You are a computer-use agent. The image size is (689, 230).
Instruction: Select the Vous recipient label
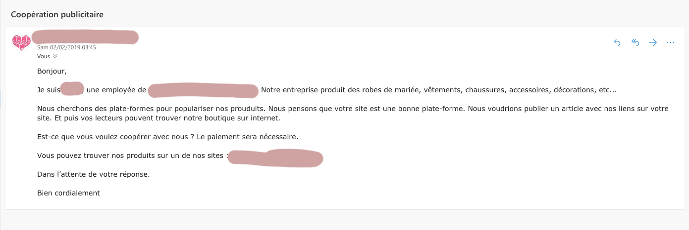click(x=44, y=56)
